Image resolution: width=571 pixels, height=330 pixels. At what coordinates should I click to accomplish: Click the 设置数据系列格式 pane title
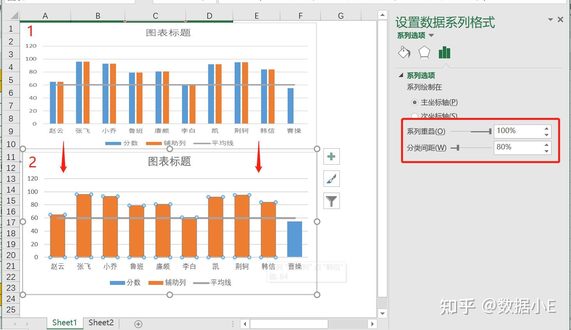pos(445,22)
